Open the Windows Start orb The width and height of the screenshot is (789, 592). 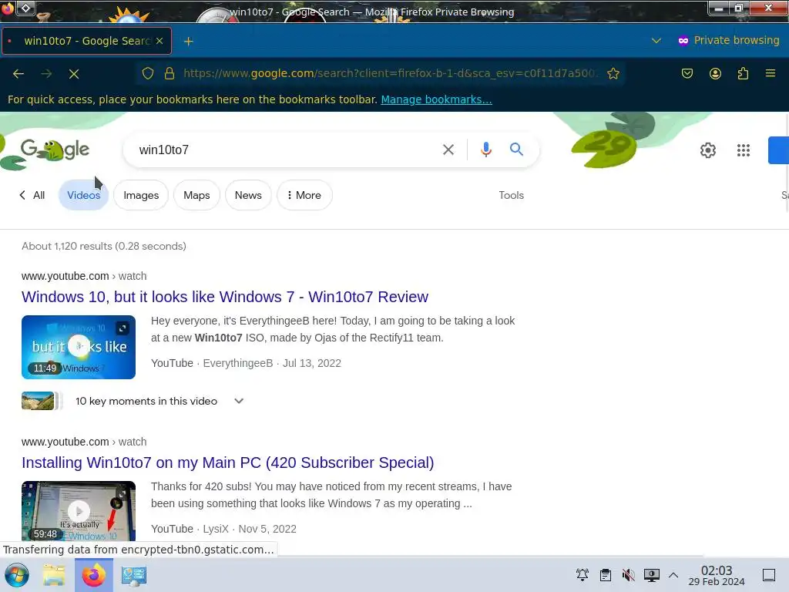pyautogui.click(x=17, y=575)
